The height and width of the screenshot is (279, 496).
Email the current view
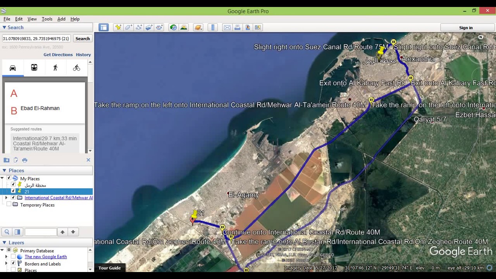pos(227,27)
